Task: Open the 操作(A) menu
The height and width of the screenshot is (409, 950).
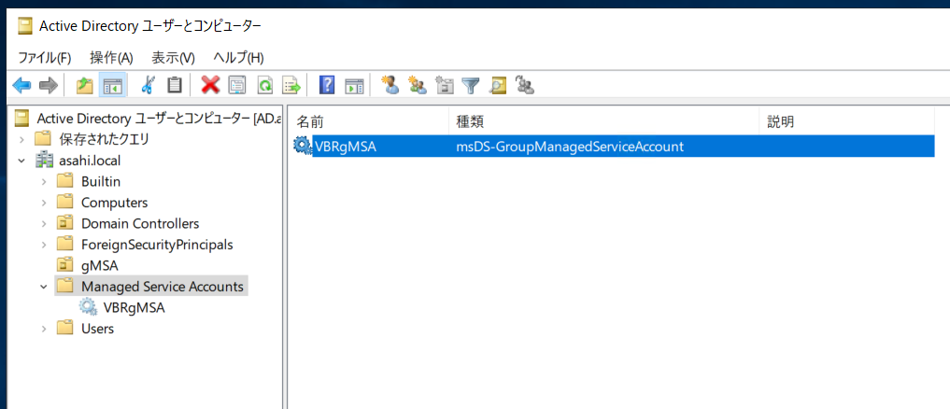Action: coord(111,58)
